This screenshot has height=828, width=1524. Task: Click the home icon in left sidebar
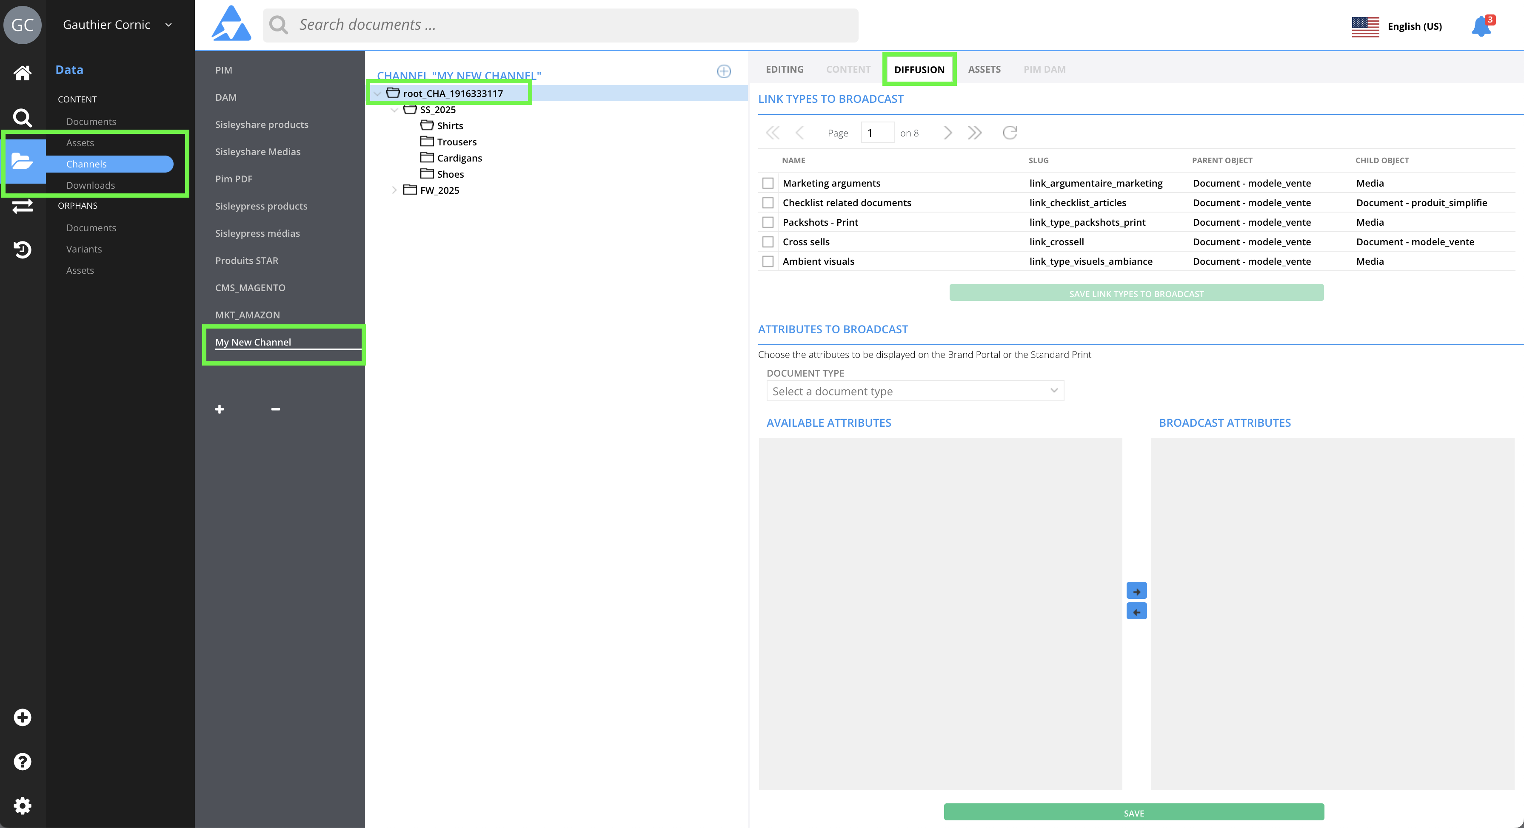click(x=23, y=73)
